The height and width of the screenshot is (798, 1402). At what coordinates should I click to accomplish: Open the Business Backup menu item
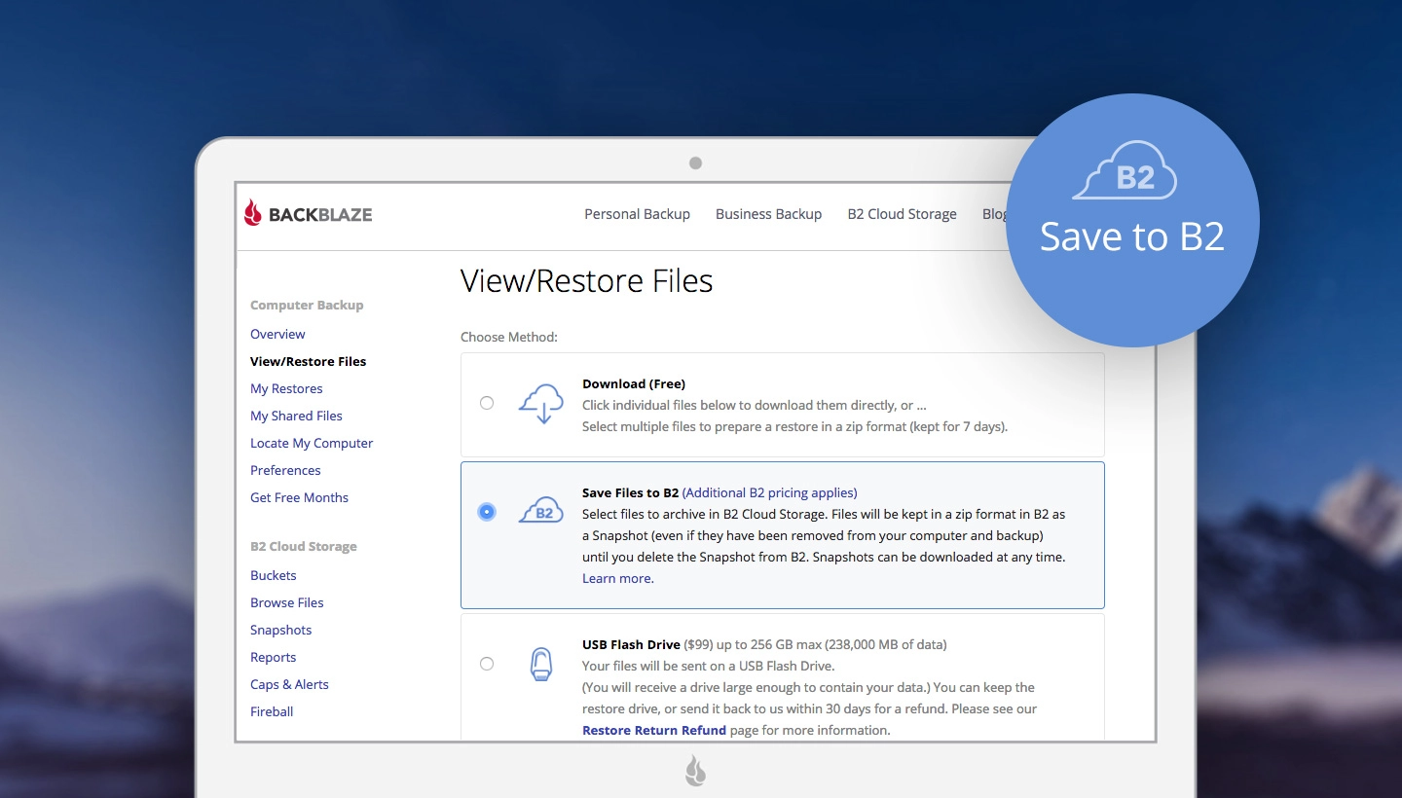click(768, 214)
